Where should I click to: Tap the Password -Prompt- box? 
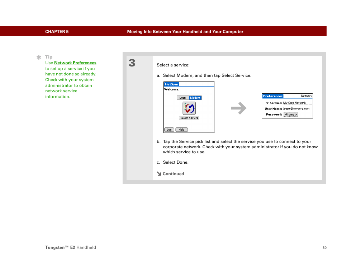click(x=290, y=114)
